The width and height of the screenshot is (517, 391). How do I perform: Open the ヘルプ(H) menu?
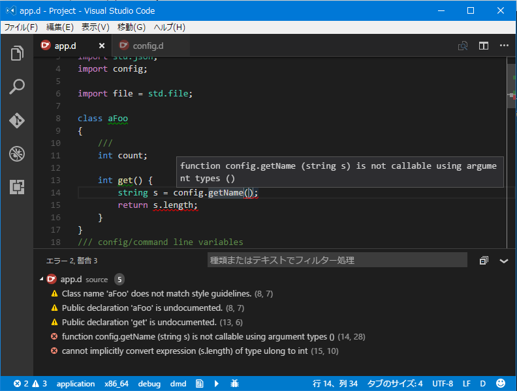(170, 27)
